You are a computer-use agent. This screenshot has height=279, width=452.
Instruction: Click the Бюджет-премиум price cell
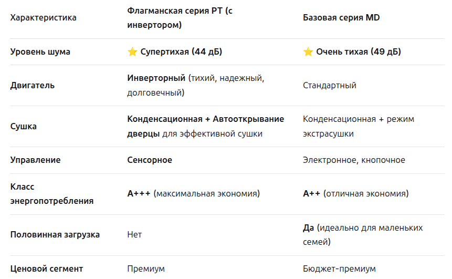(339, 269)
